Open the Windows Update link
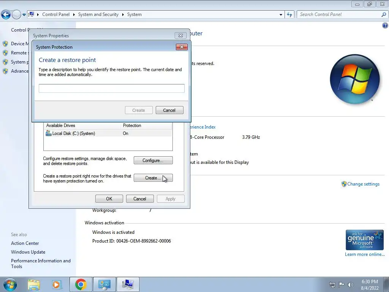389x292 pixels. (x=28, y=252)
